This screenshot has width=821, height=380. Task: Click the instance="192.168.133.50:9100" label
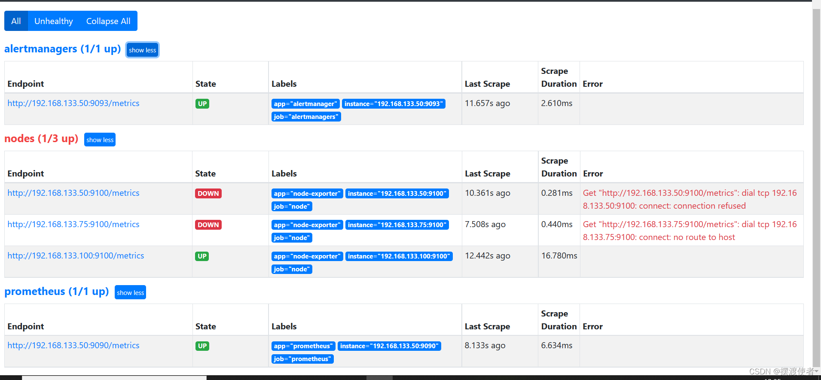click(397, 194)
